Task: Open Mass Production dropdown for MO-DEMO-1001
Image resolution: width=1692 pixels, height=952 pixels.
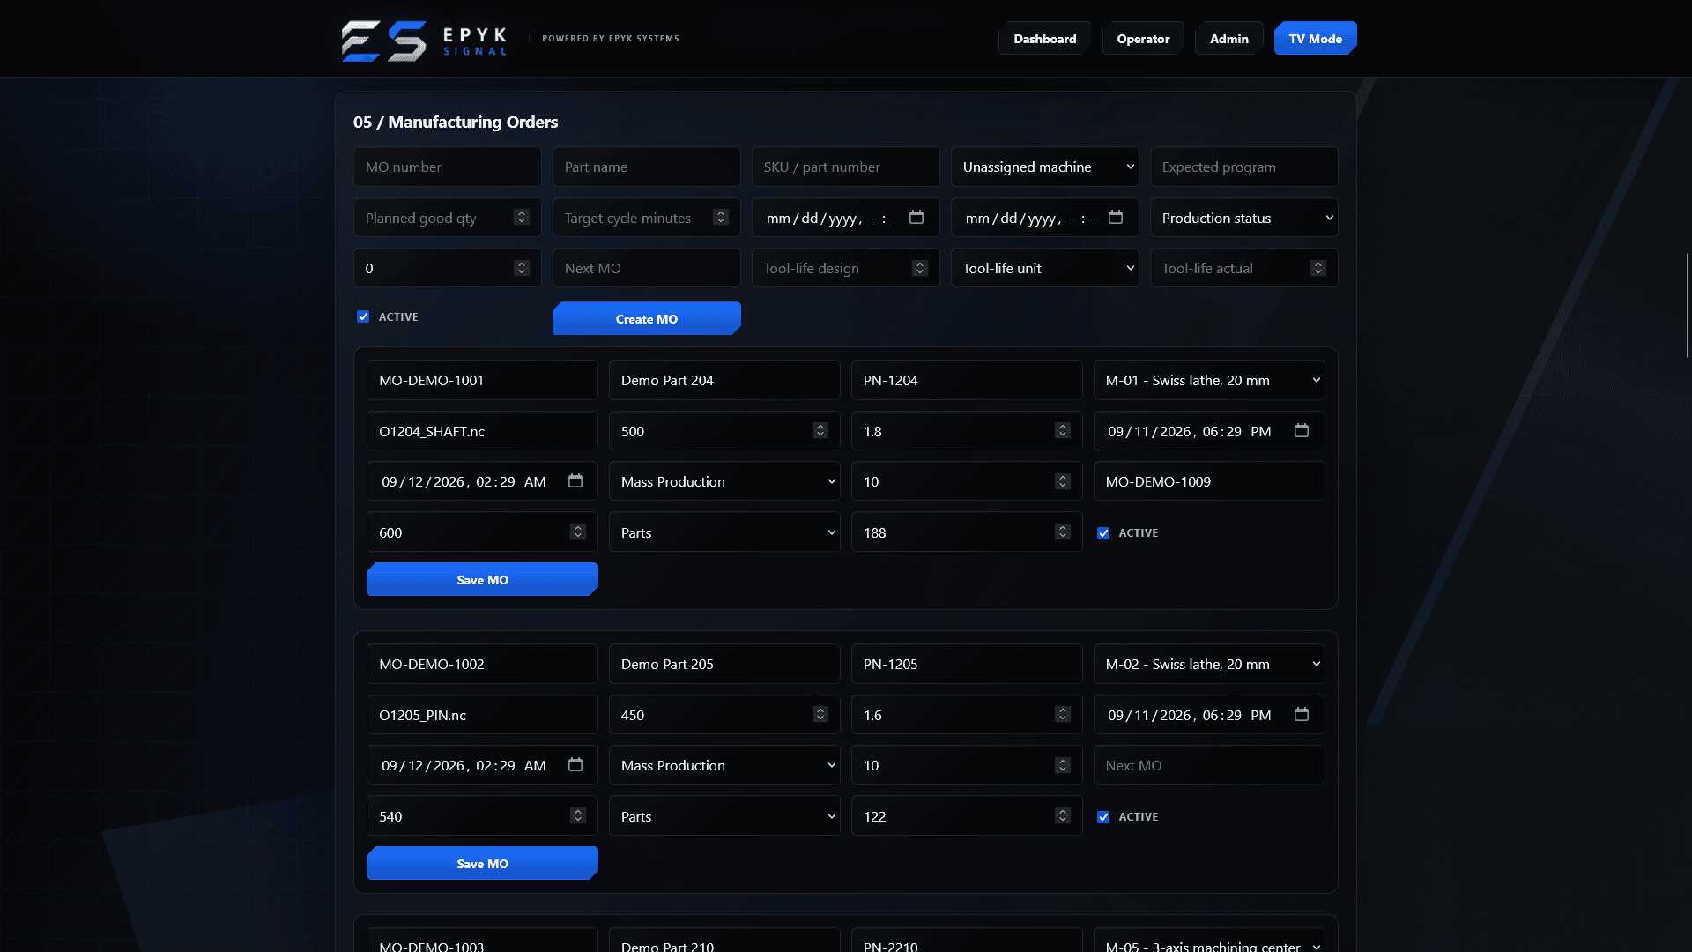Action: click(x=724, y=481)
